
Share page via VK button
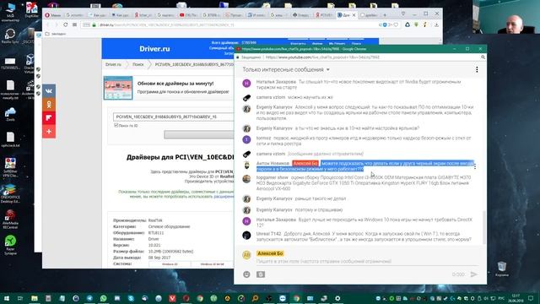click(49, 91)
